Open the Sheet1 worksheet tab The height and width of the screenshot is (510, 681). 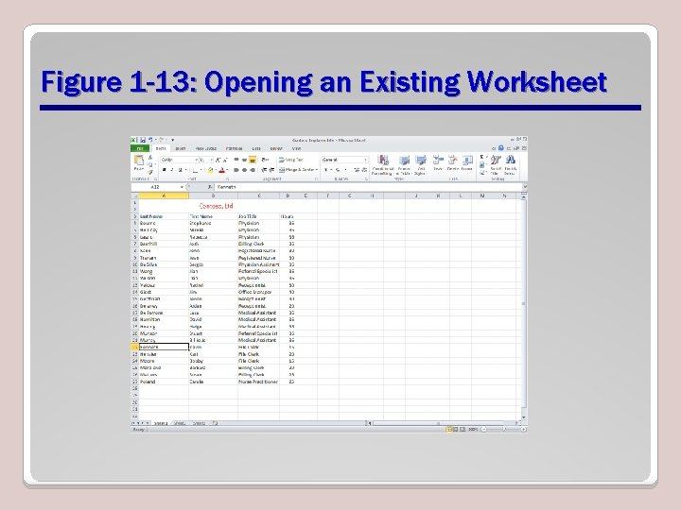click(160, 423)
